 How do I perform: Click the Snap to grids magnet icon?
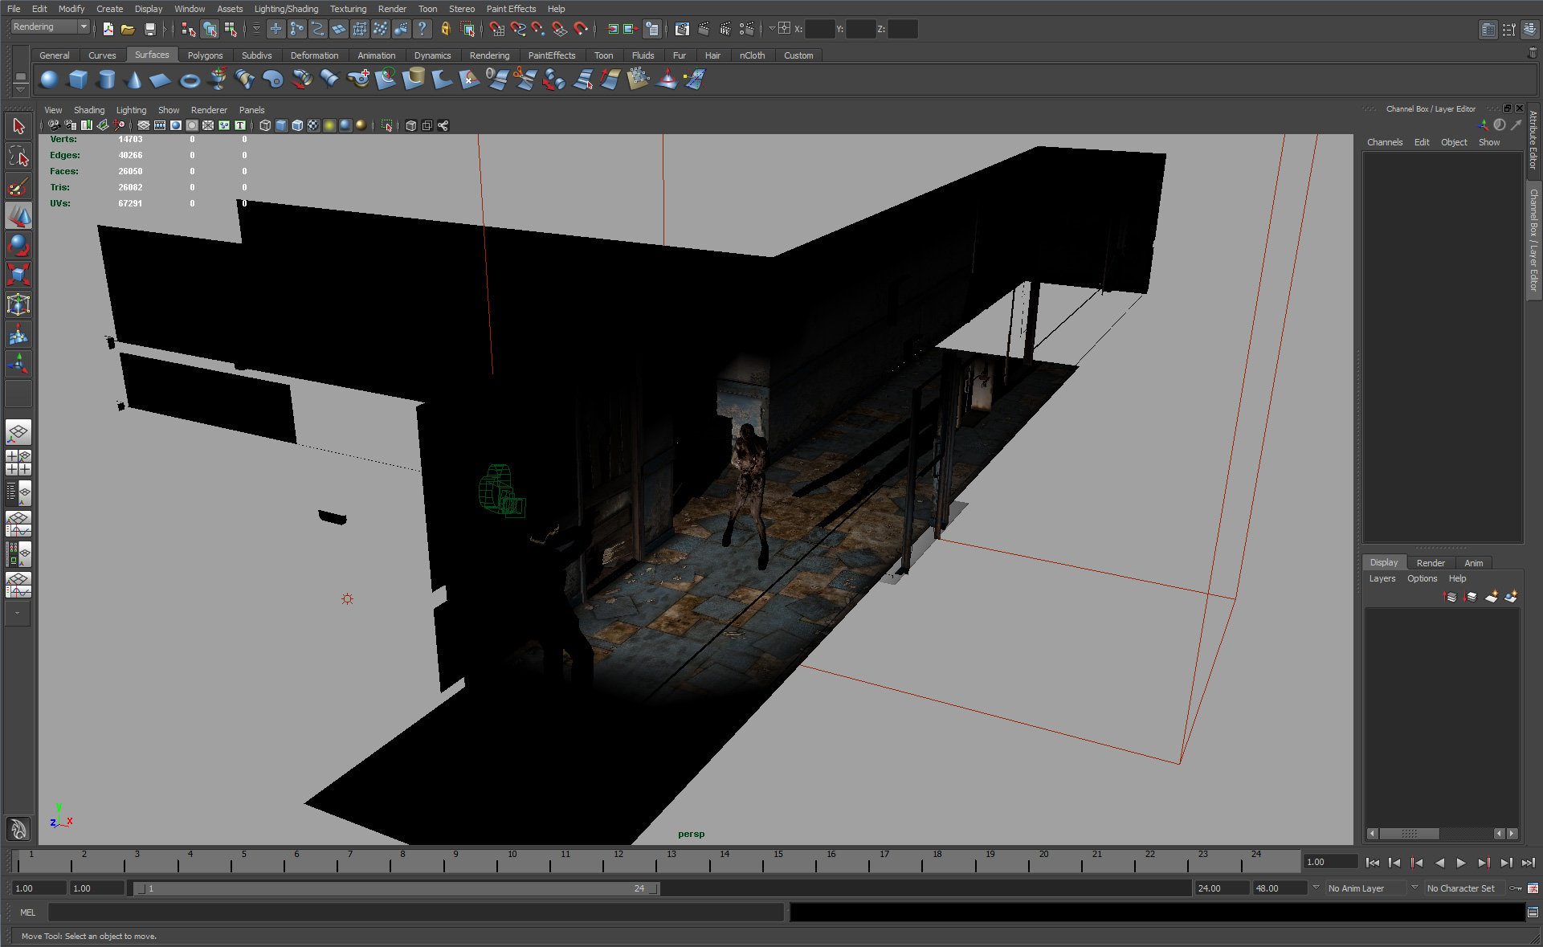497,29
